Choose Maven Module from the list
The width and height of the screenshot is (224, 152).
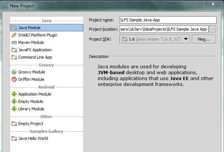tap(47, 43)
